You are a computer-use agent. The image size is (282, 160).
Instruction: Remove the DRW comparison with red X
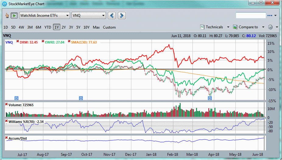(x=18, y=41)
